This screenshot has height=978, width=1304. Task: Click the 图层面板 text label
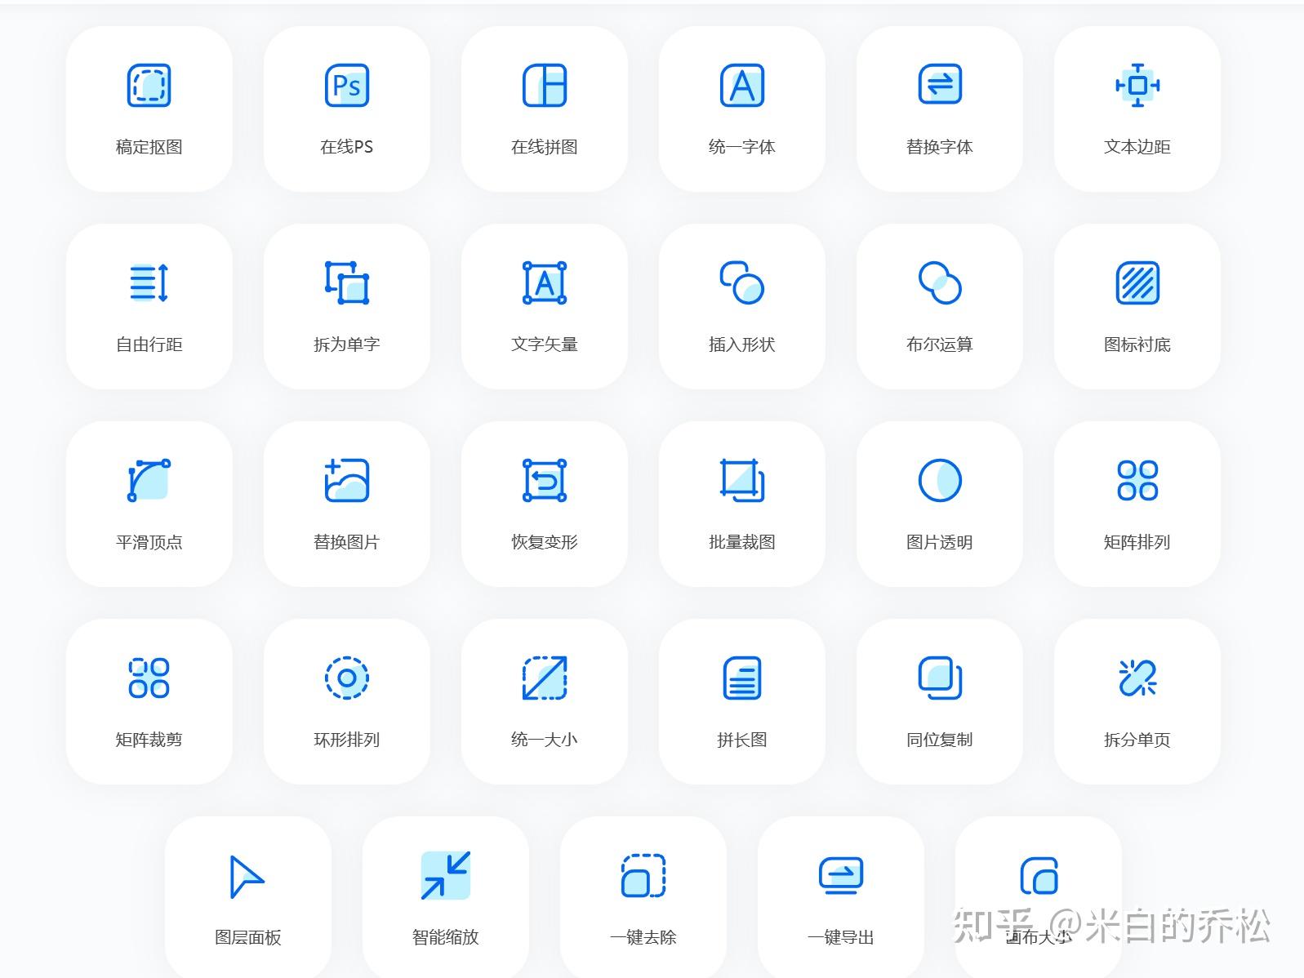(x=248, y=937)
